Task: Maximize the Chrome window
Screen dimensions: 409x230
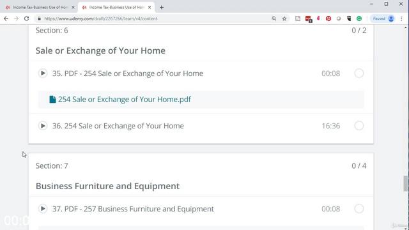Action: tap(386, 4)
